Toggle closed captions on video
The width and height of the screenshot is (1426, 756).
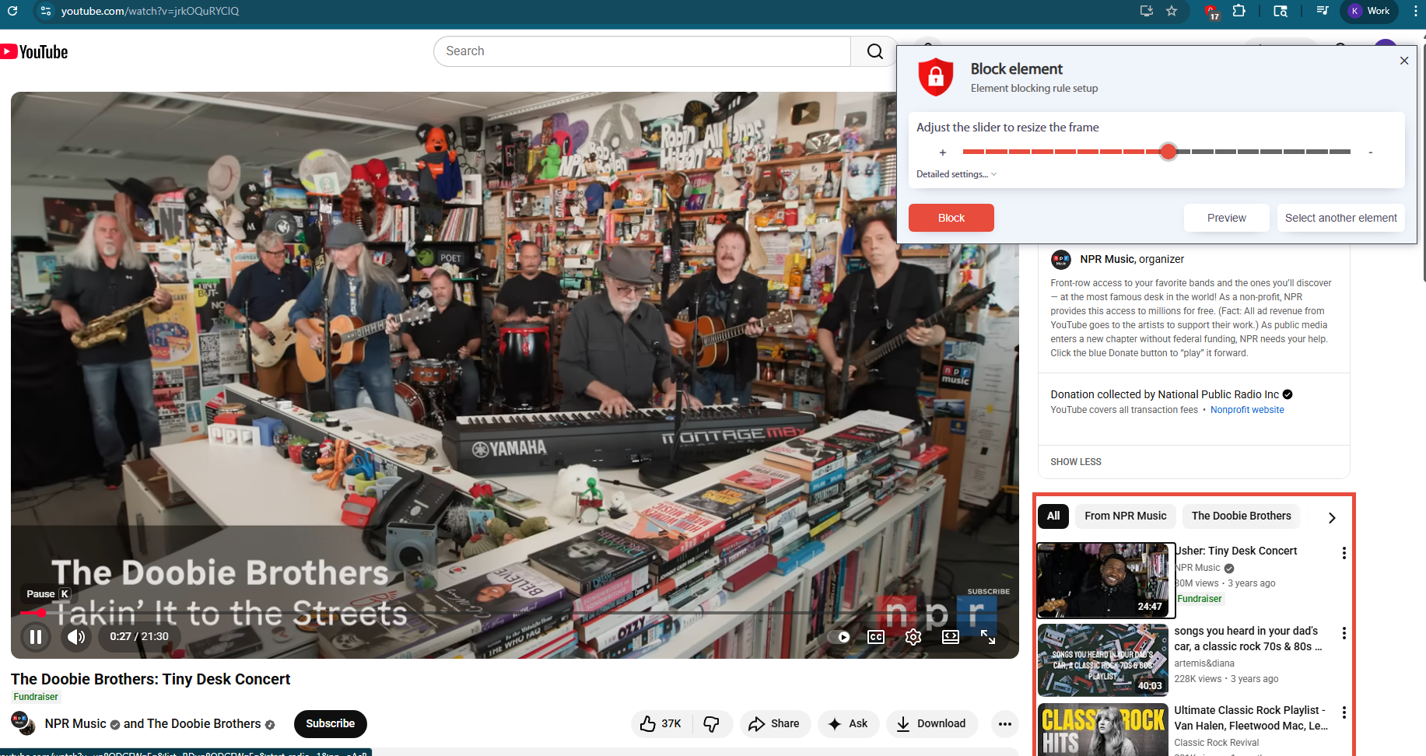point(875,637)
